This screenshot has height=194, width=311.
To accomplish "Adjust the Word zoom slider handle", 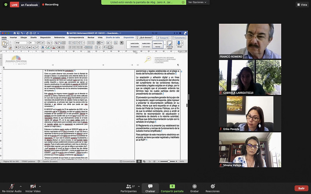I will (x=169, y=161).
